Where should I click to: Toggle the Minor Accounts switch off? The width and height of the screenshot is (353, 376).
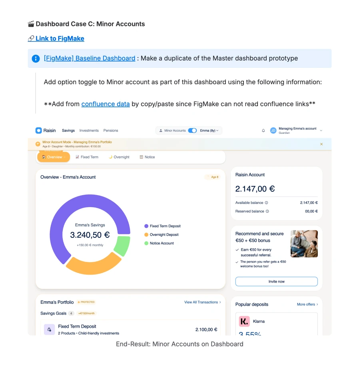[192, 131]
